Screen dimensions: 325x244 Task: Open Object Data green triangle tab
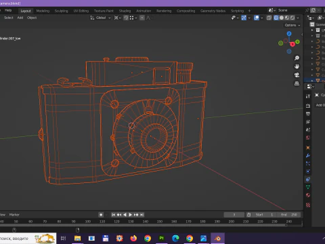point(308,187)
